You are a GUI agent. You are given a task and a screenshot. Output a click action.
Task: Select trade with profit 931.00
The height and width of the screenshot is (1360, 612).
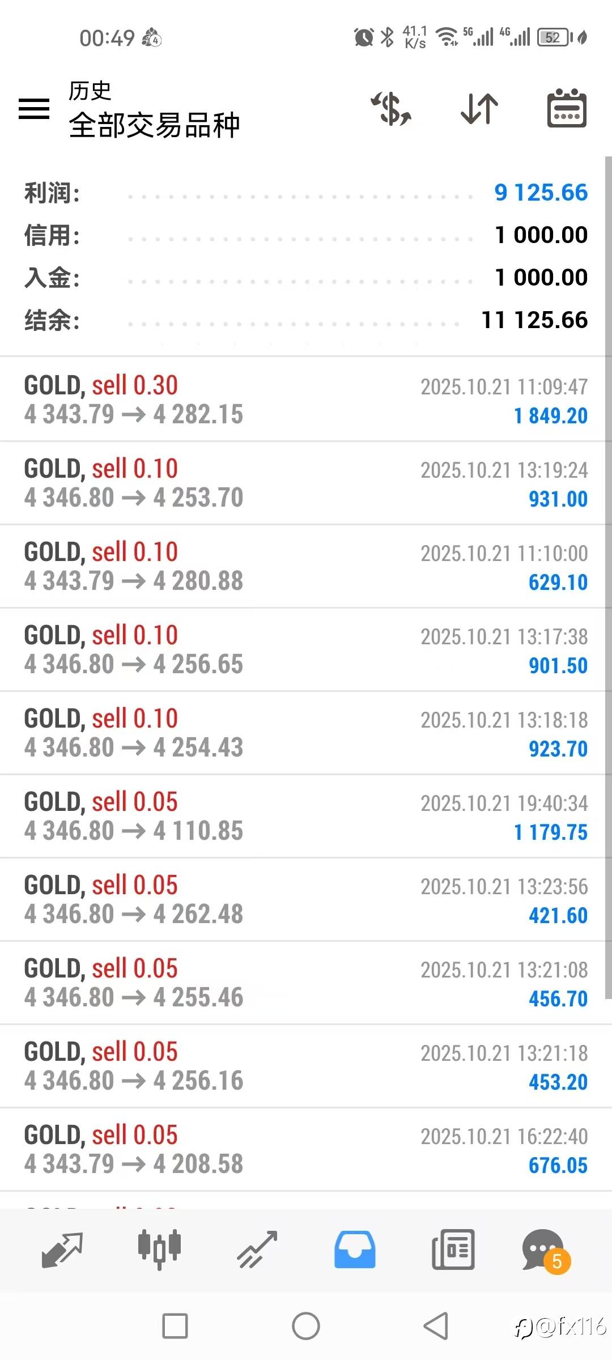305,483
